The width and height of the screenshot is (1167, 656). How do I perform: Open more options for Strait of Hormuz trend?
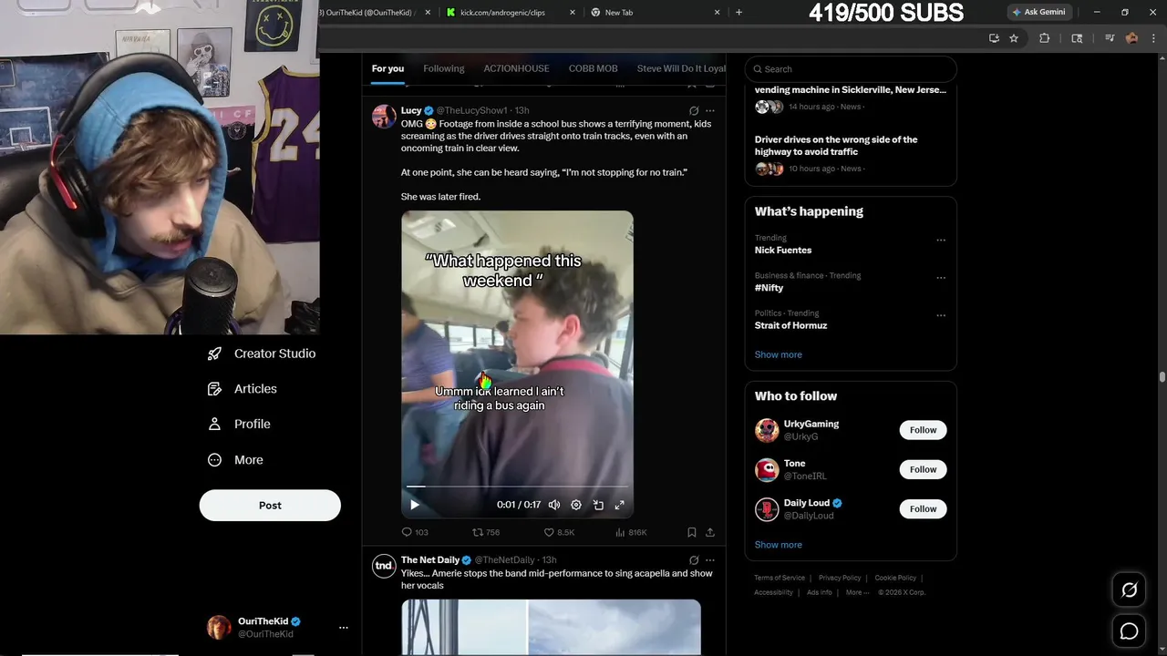[941, 315]
